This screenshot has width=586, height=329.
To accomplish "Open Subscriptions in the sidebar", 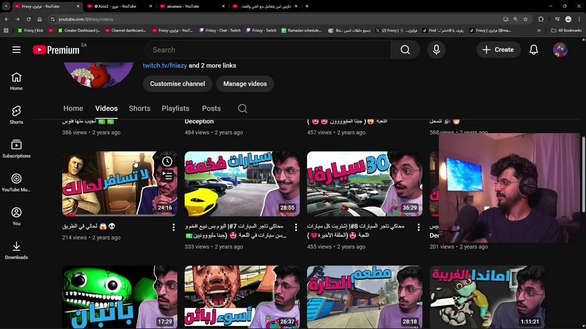I will 16,149.
